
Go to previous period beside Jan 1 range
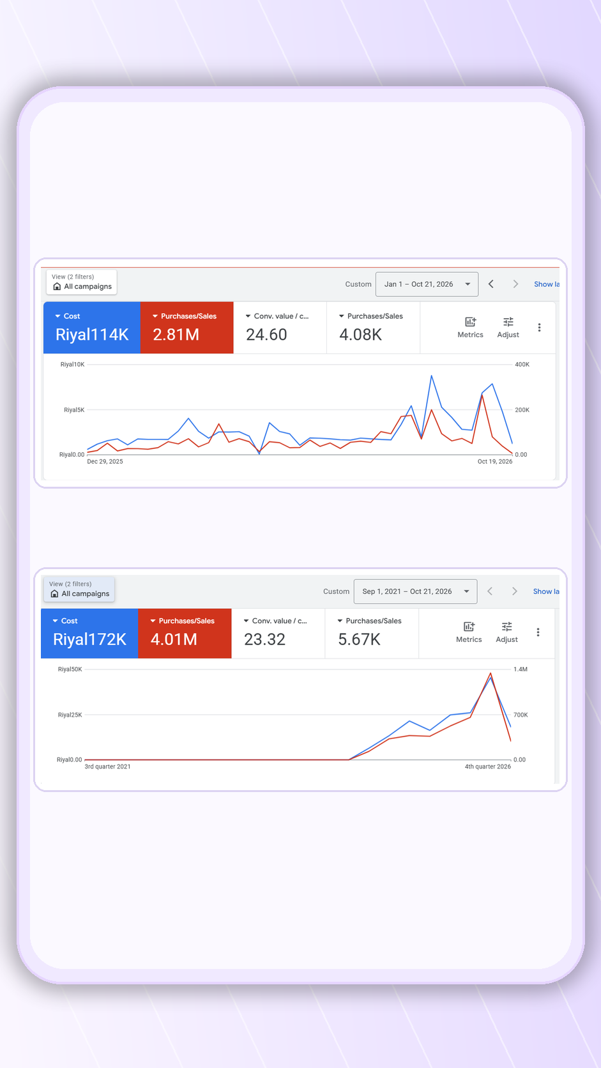coord(491,284)
